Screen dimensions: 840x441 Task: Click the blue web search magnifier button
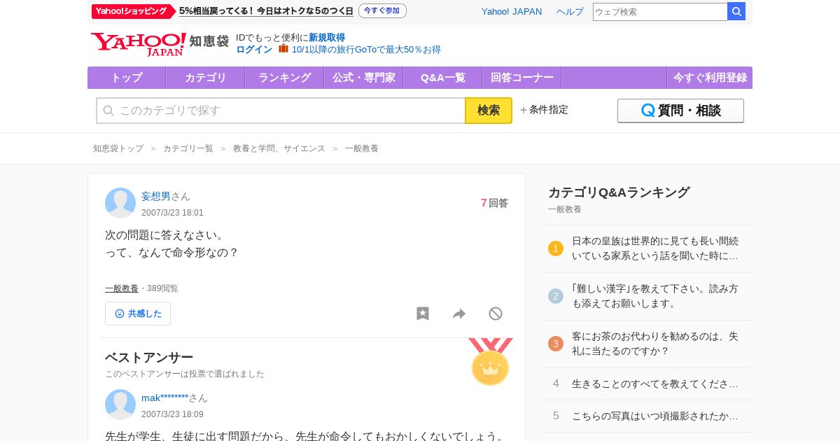click(x=736, y=11)
